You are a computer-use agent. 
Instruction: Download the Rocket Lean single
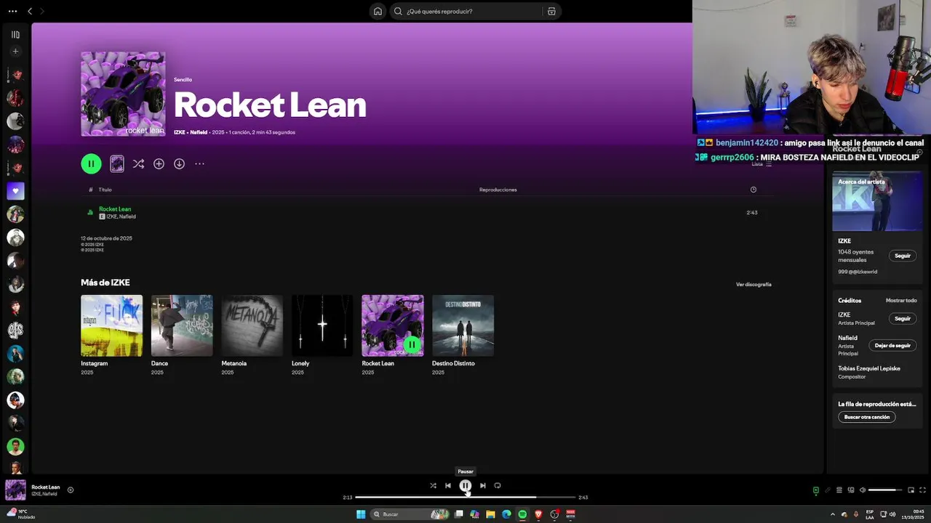pyautogui.click(x=179, y=163)
